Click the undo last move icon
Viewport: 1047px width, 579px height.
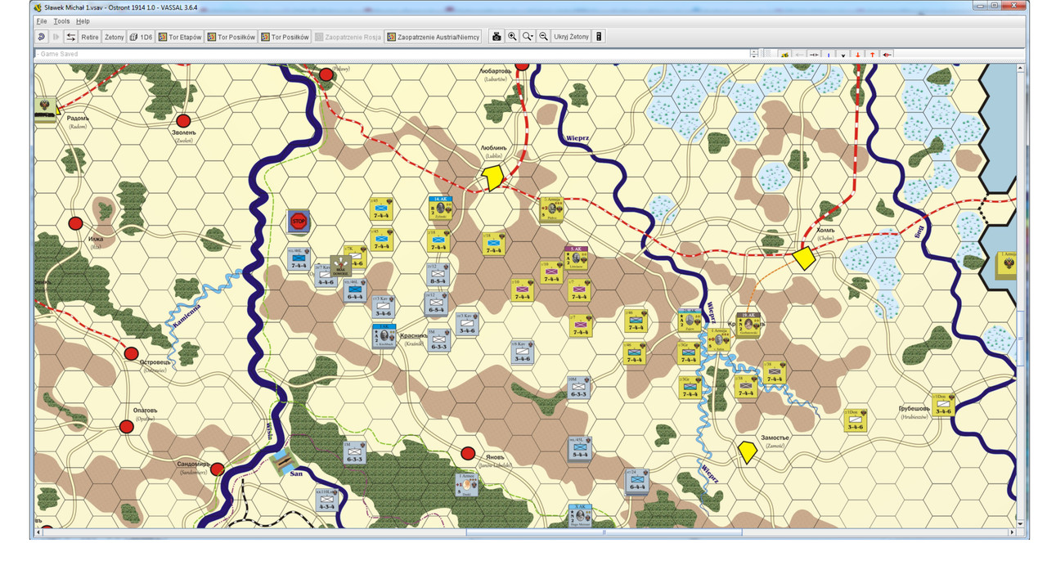41,37
